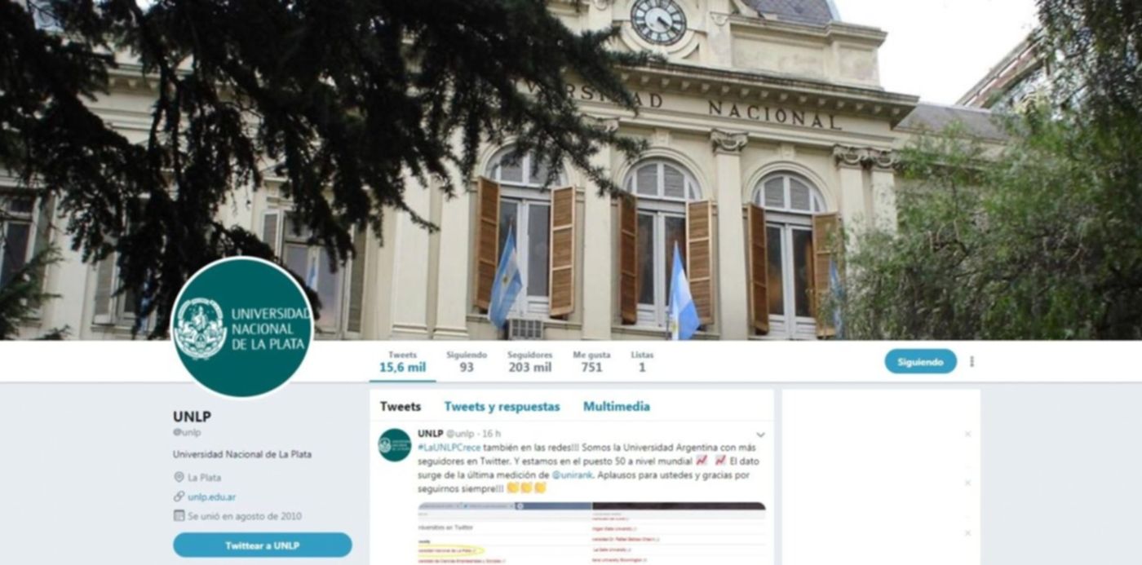Select the Tweets timeline tab
Image resolution: width=1142 pixels, height=565 pixels.
[x=401, y=406]
